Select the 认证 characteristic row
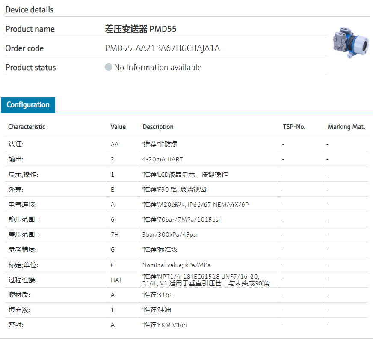This screenshot has height=339, width=373. click(x=16, y=144)
